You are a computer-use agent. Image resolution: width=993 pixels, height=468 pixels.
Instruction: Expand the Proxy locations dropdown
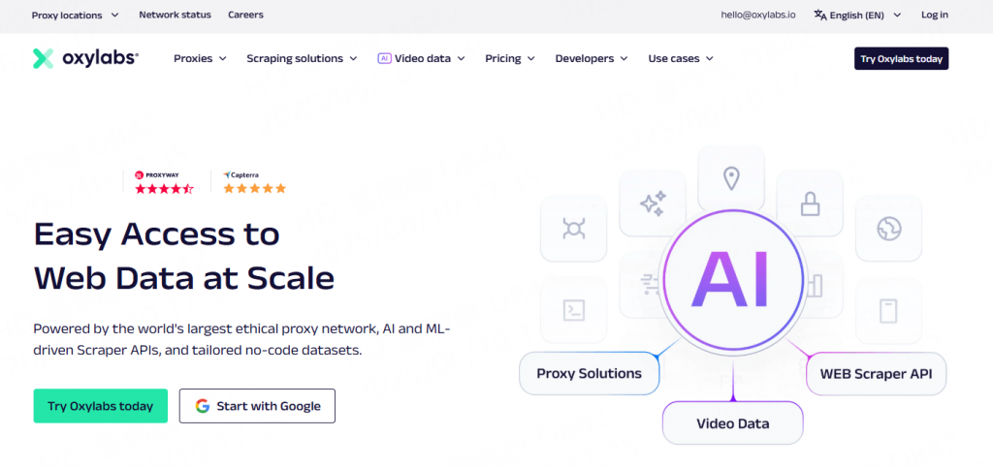(75, 15)
